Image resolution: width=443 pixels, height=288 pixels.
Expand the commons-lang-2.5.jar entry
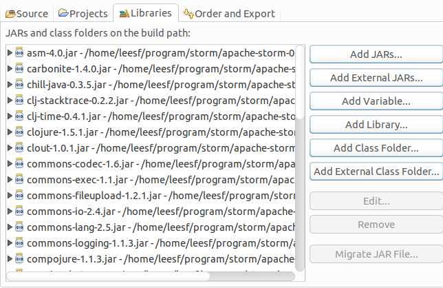point(10,227)
